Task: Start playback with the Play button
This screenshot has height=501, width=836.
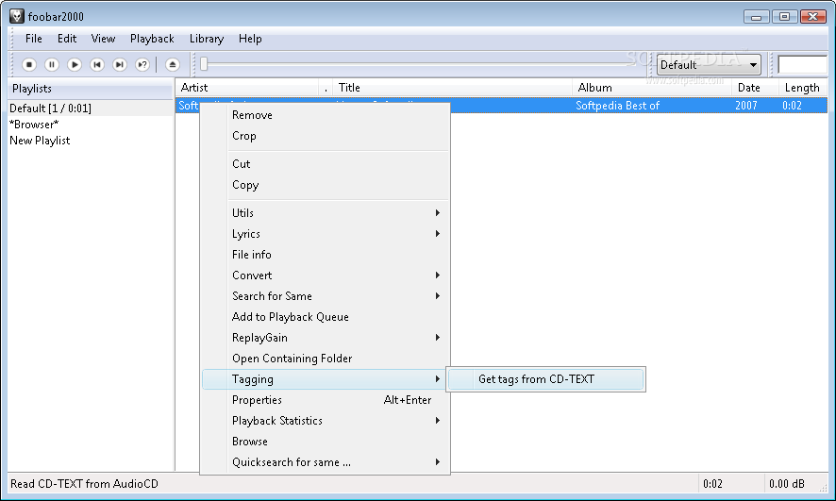Action: pos(75,64)
